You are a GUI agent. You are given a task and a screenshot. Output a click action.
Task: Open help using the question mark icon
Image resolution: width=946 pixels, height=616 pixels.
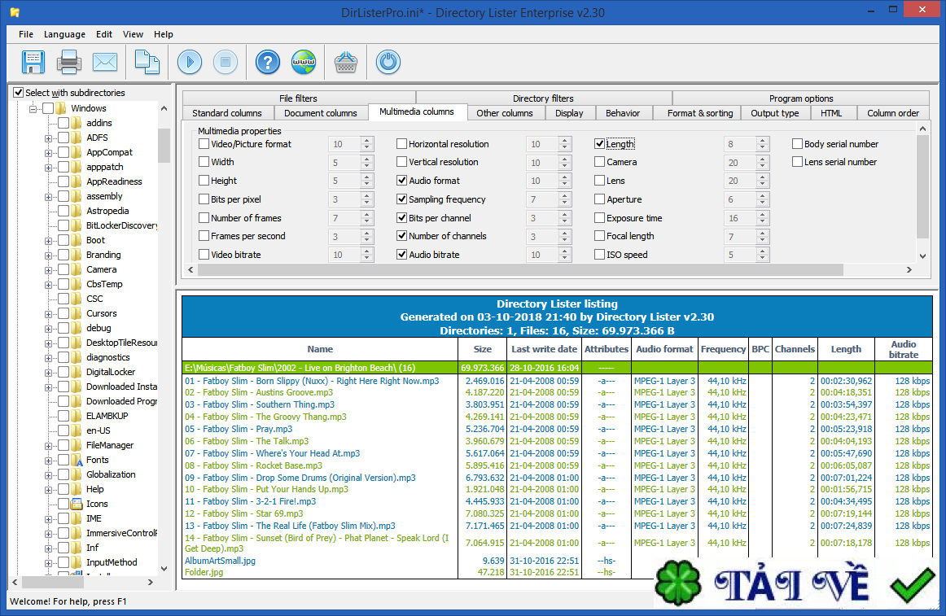coord(267,62)
